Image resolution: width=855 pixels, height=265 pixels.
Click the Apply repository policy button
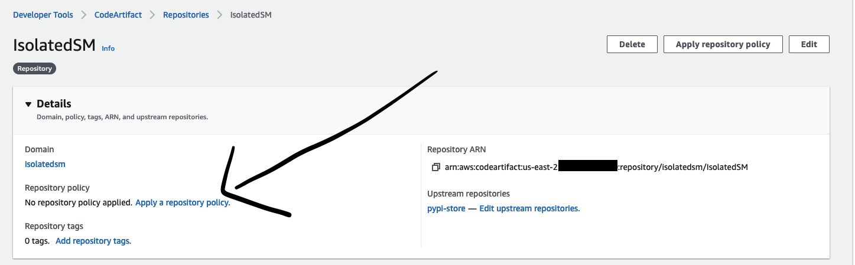click(x=723, y=44)
